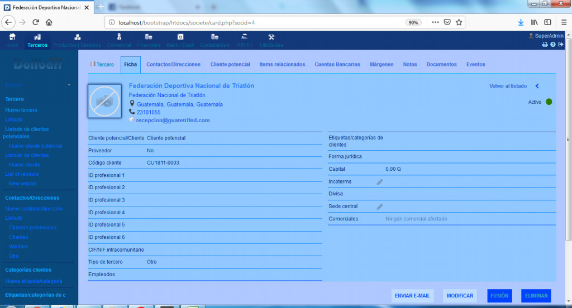
Task: Open Listado de clientes potenciales
Action: tap(26, 133)
